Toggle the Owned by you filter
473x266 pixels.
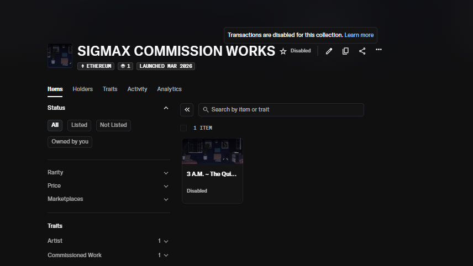coord(70,142)
